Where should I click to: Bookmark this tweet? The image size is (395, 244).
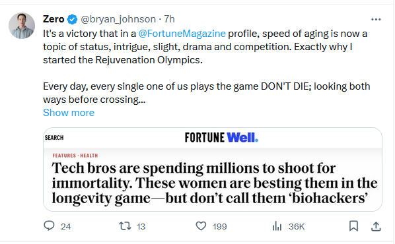(x=353, y=226)
